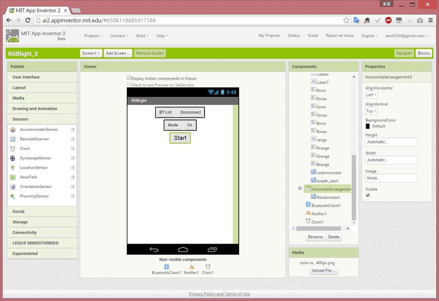Click Notifier1 warning icon below the phone
This screenshot has height=301, width=439.
[191, 267]
